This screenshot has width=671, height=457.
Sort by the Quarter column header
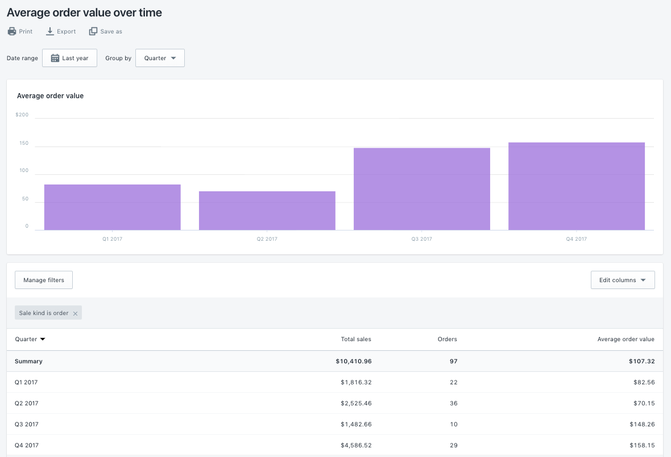click(x=30, y=339)
